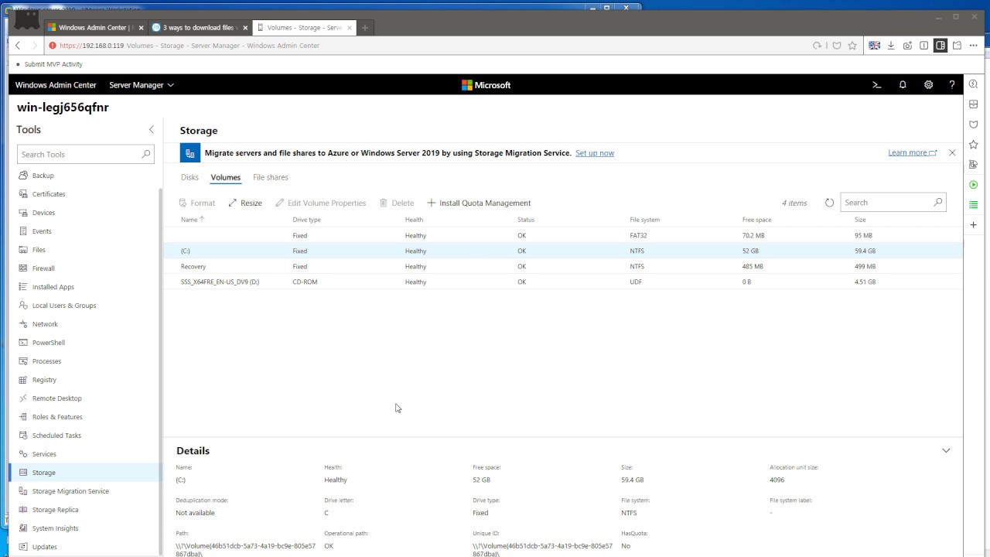This screenshot has width=990, height=557.
Task: Select the SSS_X64FRE_EN-US_DV9 (D:) volume row
Action: [x=563, y=282]
